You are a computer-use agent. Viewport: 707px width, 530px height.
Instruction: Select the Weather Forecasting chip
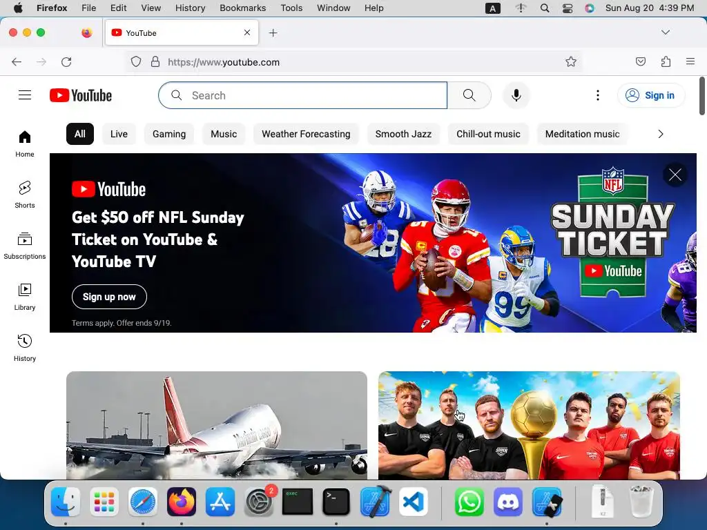tap(306, 134)
